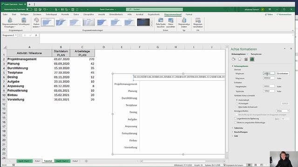Switch to Page Layout view in status bar
298x167 pixels.
pyautogui.click(x=256, y=165)
